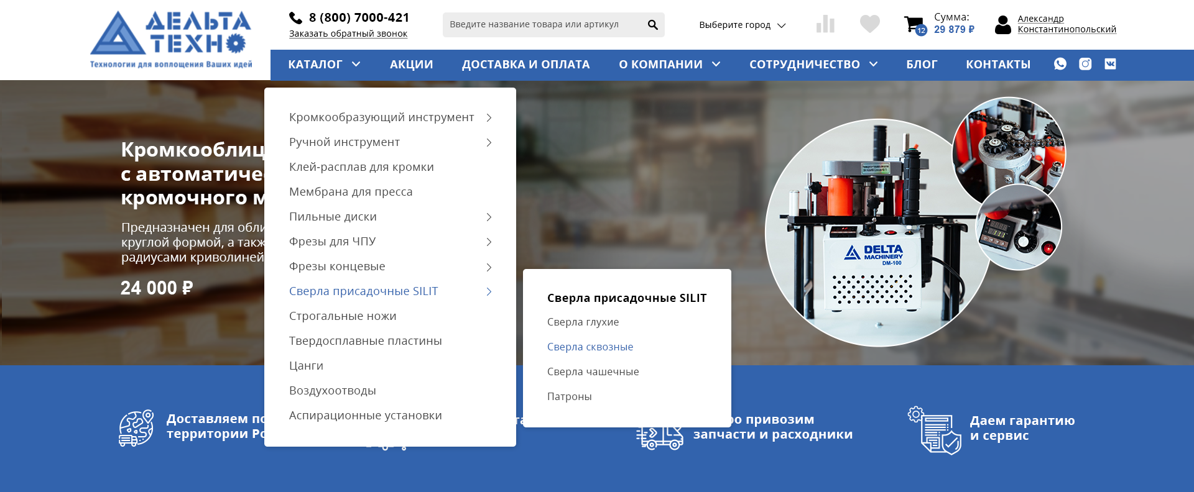Click the cart sum 29 879 ₽
1194x492 pixels.
tap(954, 30)
